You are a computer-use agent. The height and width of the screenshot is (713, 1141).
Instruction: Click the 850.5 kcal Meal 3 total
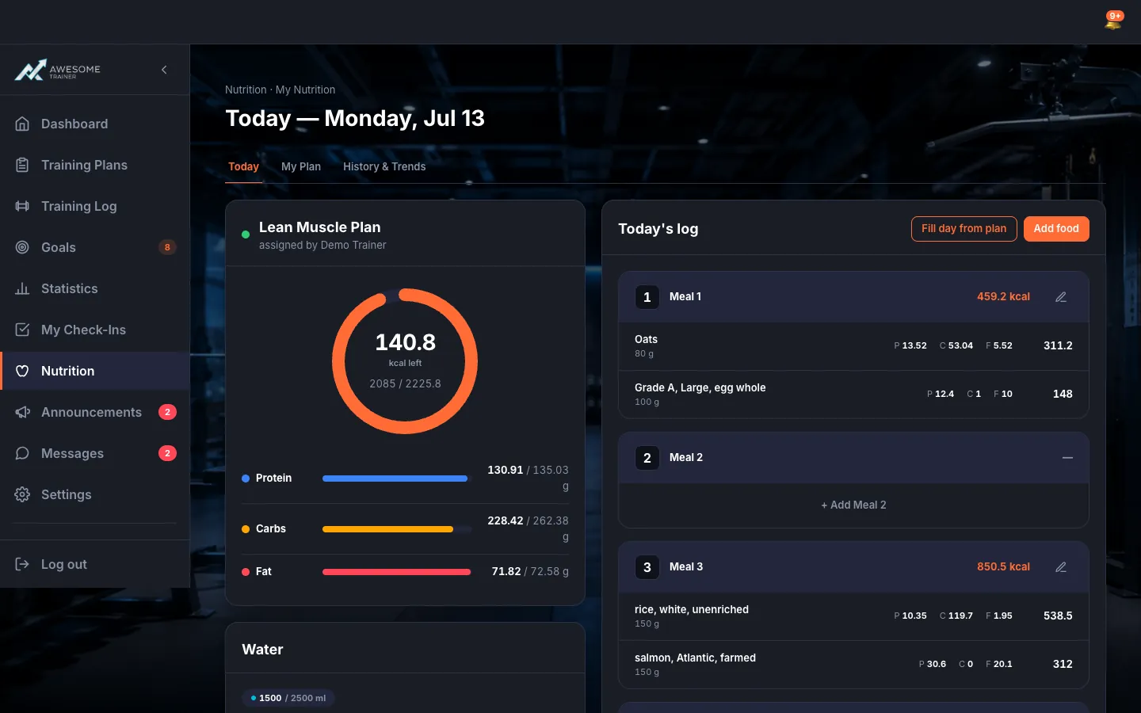point(1003,566)
